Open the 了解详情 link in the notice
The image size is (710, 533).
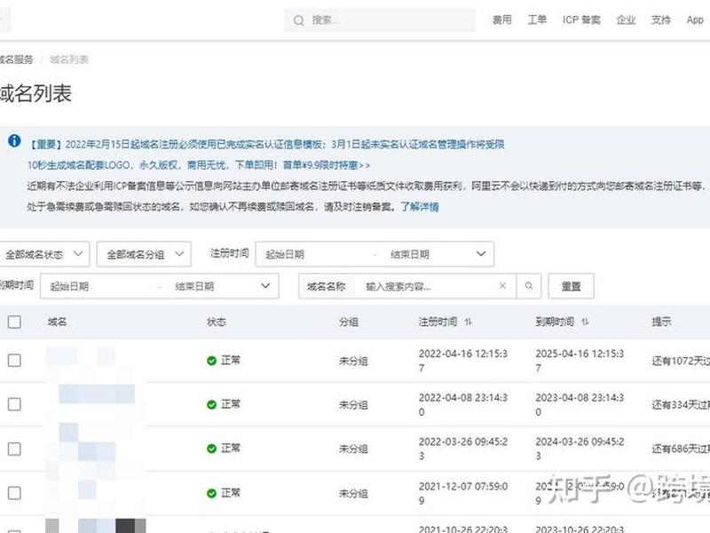tap(420, 207)
